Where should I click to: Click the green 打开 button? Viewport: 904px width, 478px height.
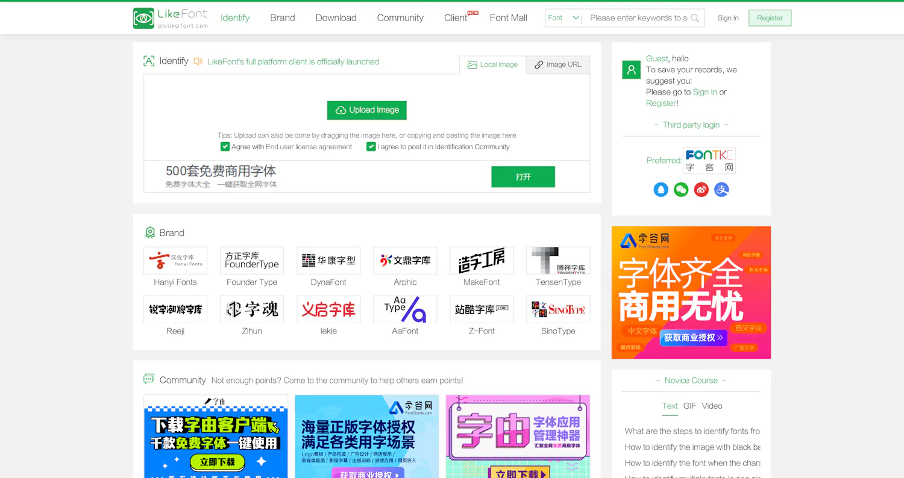click(x=523, y=177)
